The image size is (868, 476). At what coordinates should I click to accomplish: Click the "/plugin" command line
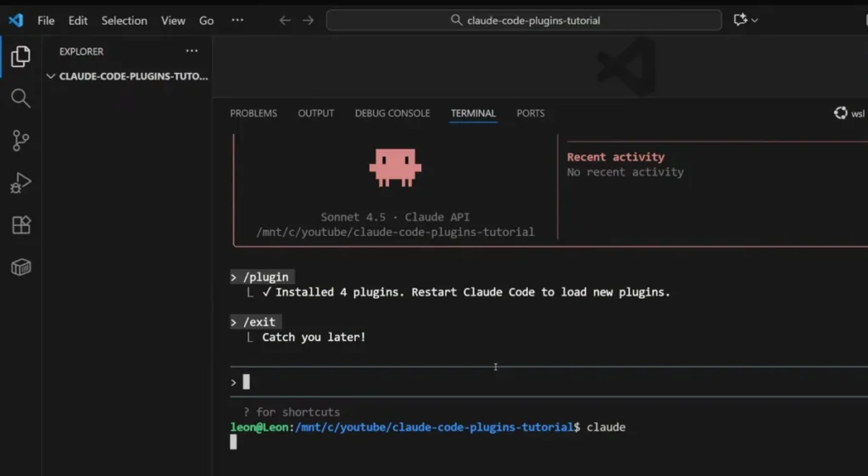263,277
